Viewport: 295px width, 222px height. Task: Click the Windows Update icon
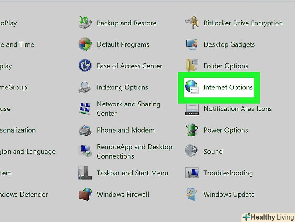tap(192, 194)
